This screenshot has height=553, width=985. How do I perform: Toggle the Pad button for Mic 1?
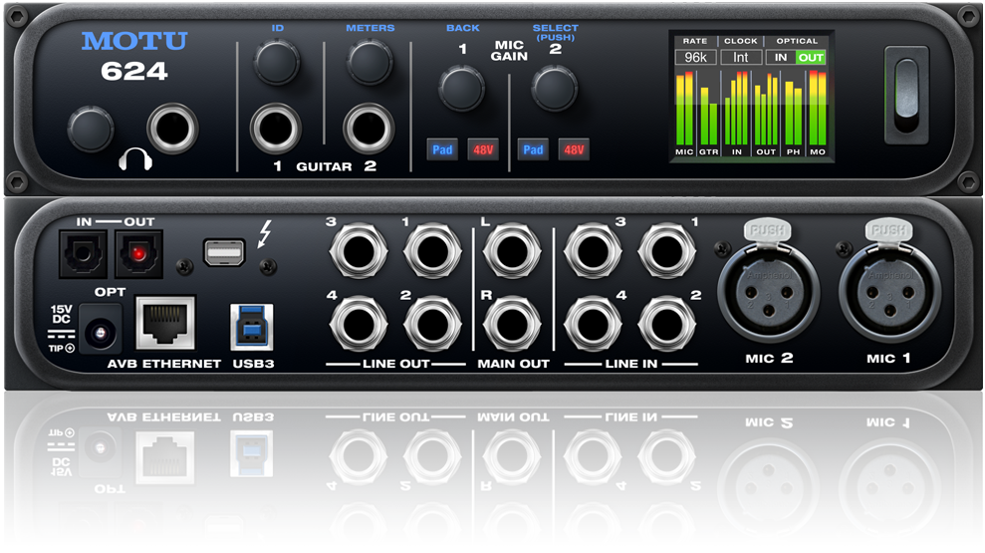coord(442,149)
